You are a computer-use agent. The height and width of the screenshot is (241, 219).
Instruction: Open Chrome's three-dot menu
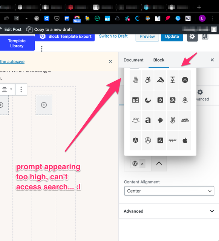(212, 18)
